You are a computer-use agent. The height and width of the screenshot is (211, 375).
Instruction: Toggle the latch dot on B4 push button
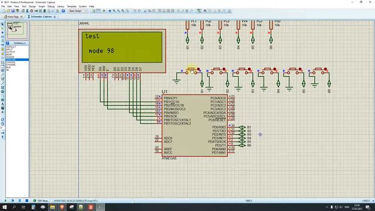pos(275,69)
